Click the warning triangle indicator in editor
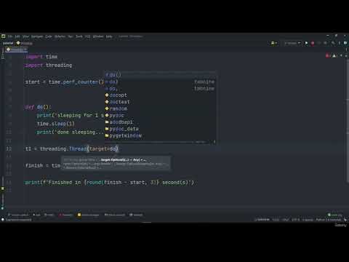The width and height of the screenshot is (349, 262). tap(334, 56)
